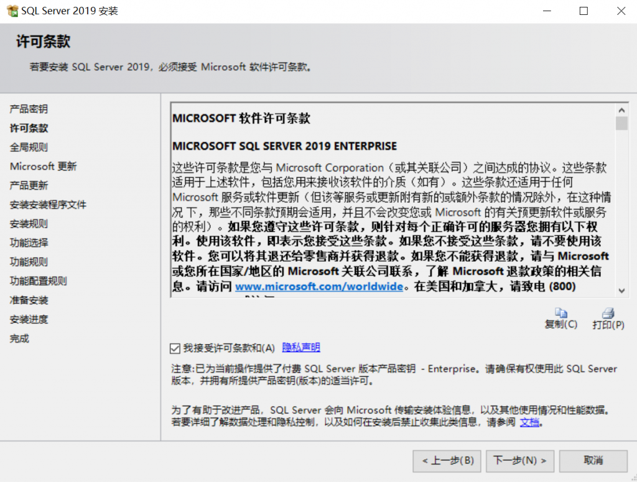The width and height of the screenshot is (637, 482).
Task: Toggle the accept license terms checkbox
Action: point(175,348)
